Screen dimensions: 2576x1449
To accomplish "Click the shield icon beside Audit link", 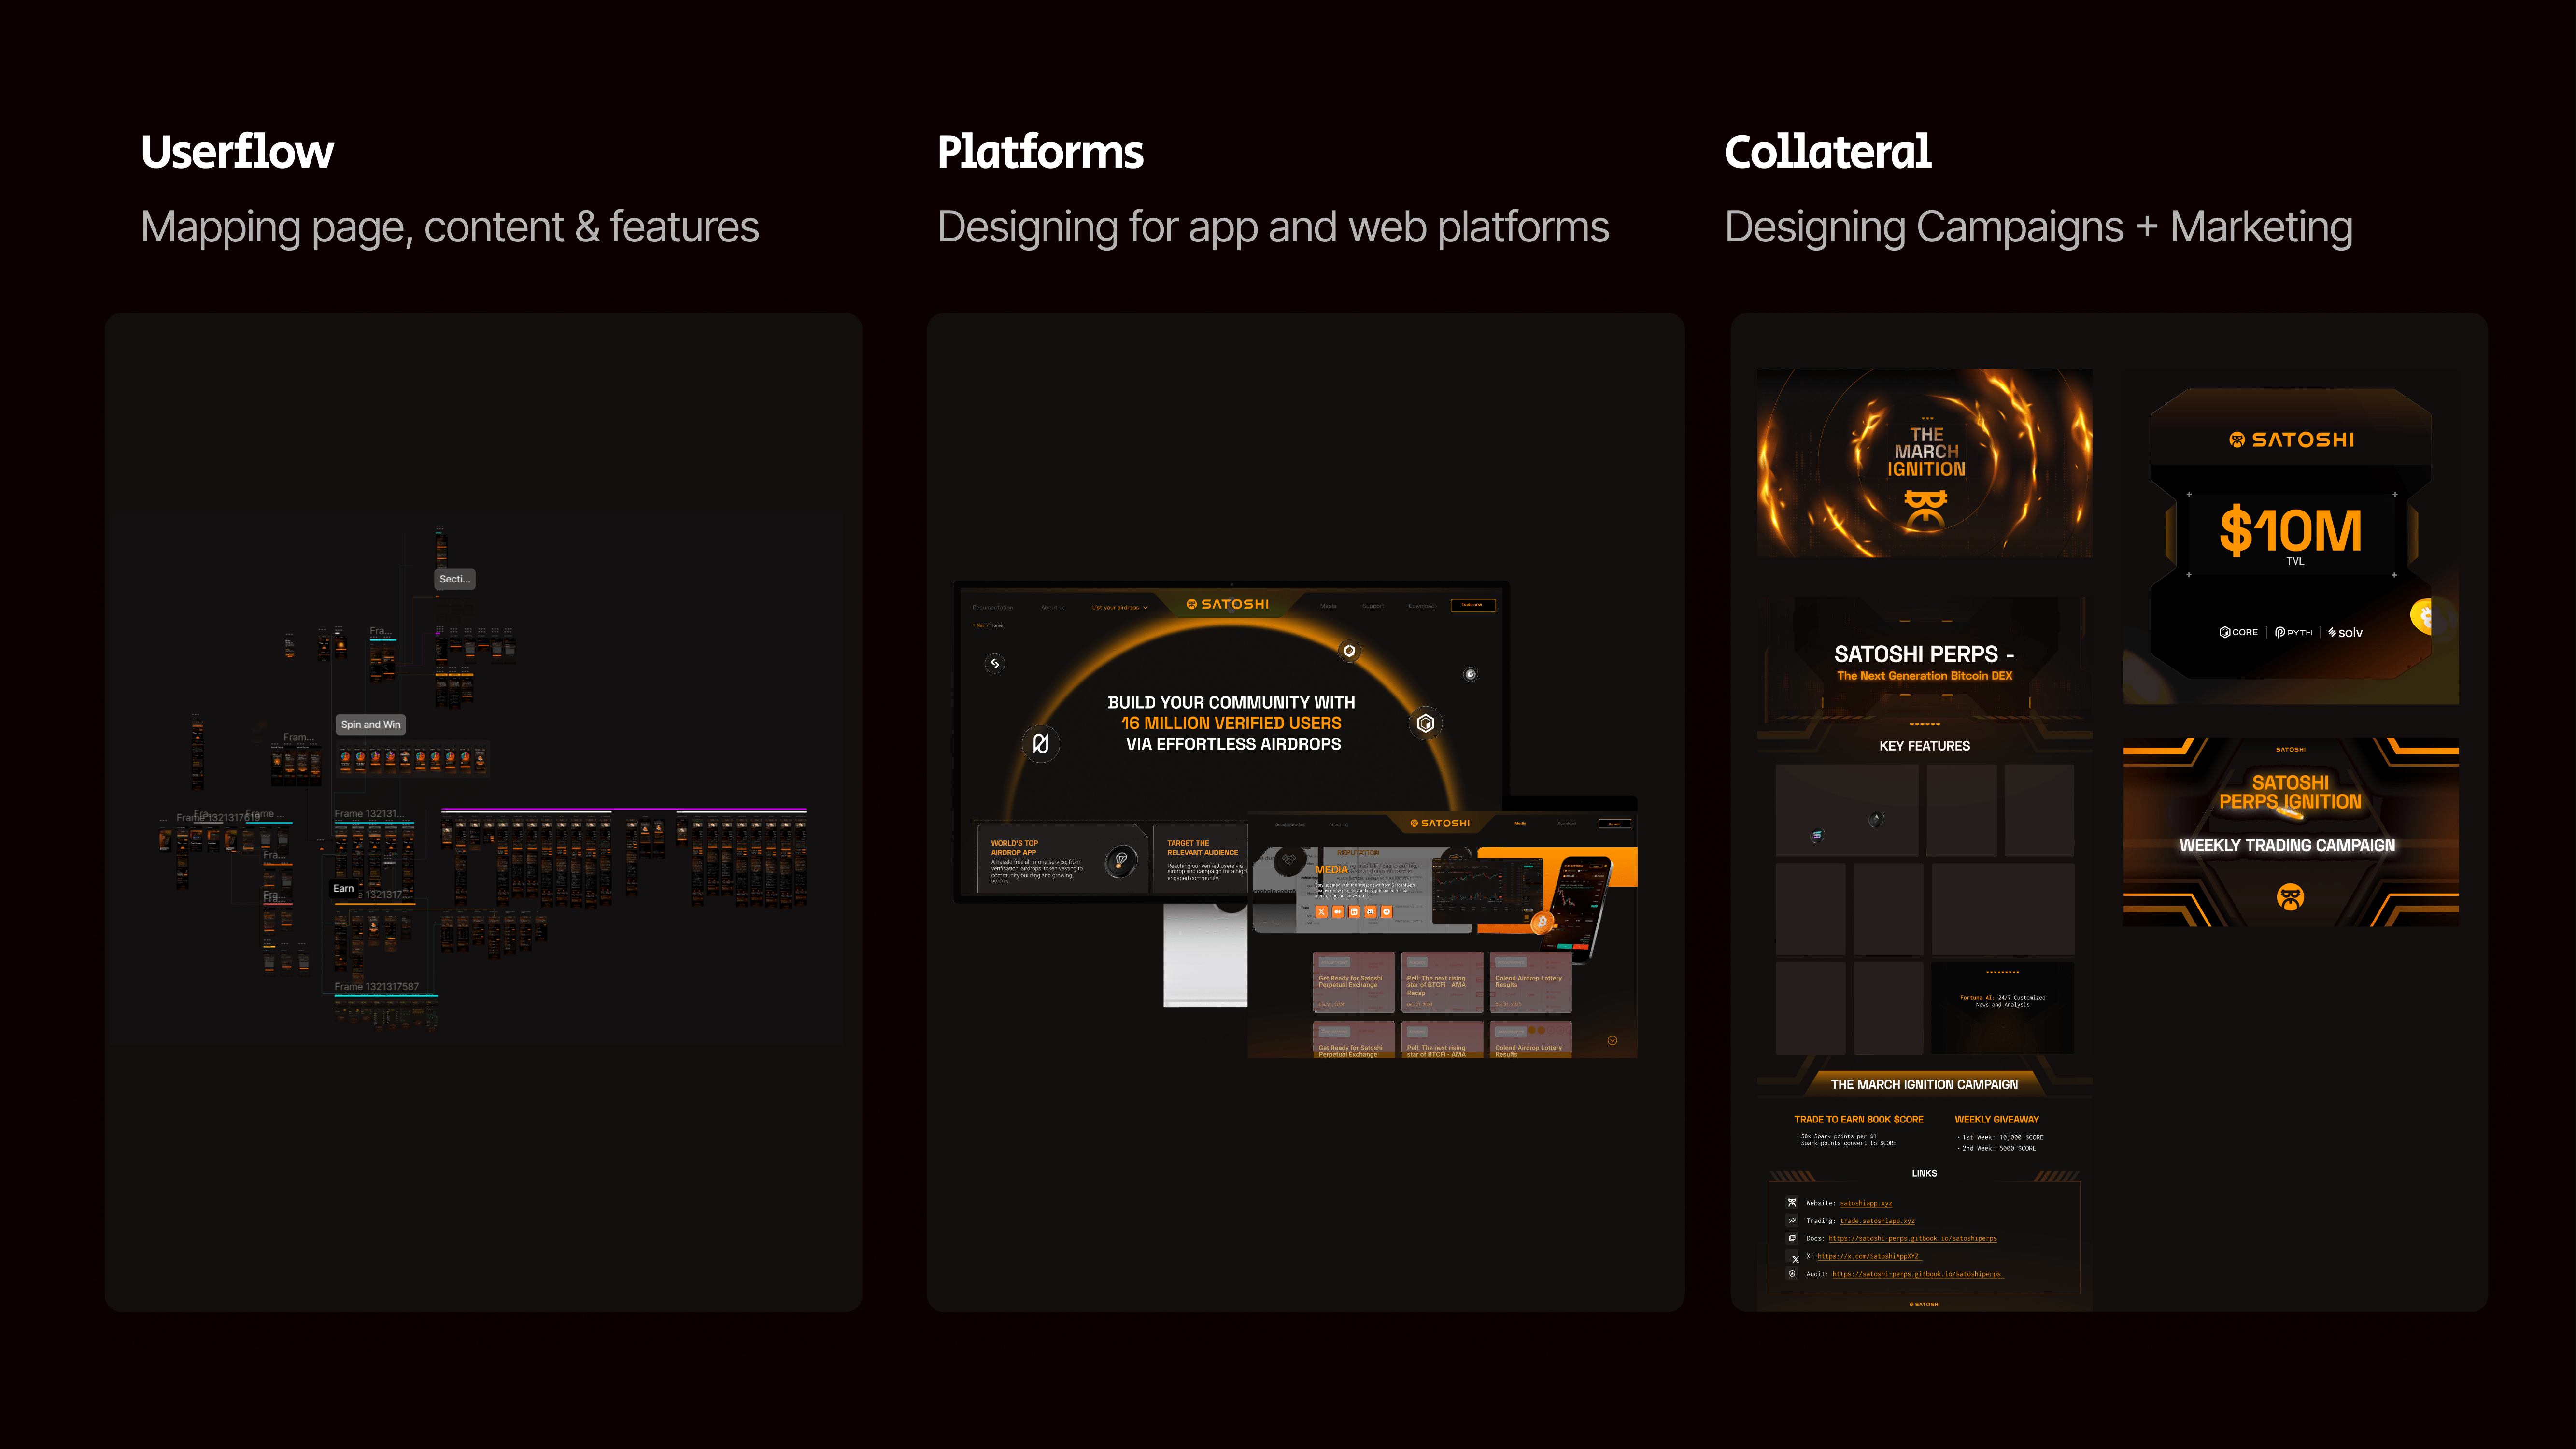I will pyautogui.click(x=1792, y=1274).
